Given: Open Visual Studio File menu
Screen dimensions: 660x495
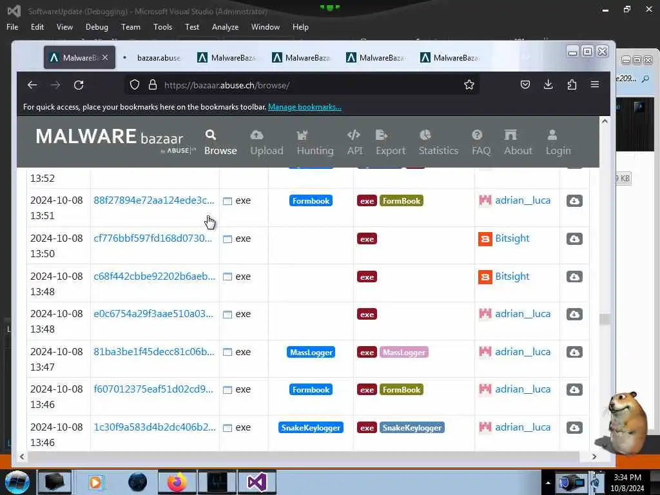Looking at the screenshot, I should [x=12, y=27].
